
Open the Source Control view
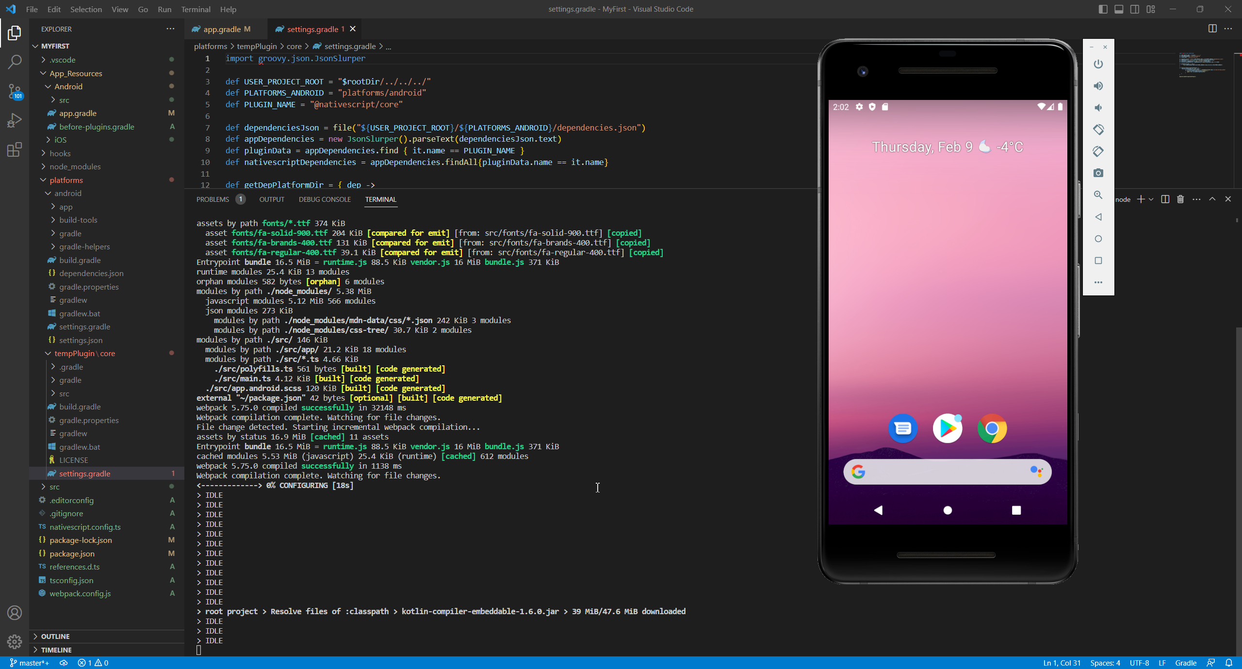click(x=15, y=91)
